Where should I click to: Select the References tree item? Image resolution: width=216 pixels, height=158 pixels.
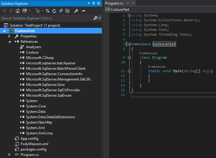coord(29,42)
